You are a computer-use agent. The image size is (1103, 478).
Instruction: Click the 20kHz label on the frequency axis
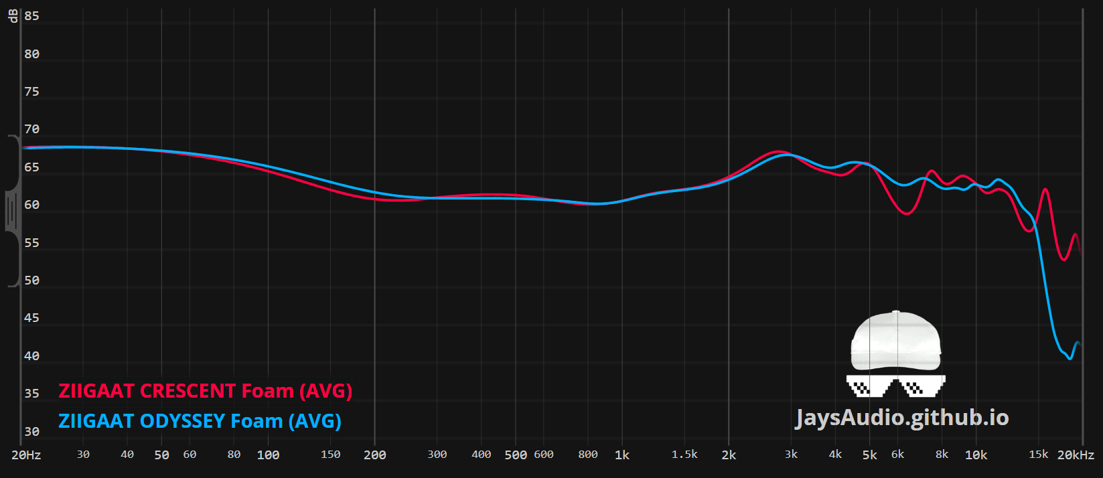[x=1076, y=455]
